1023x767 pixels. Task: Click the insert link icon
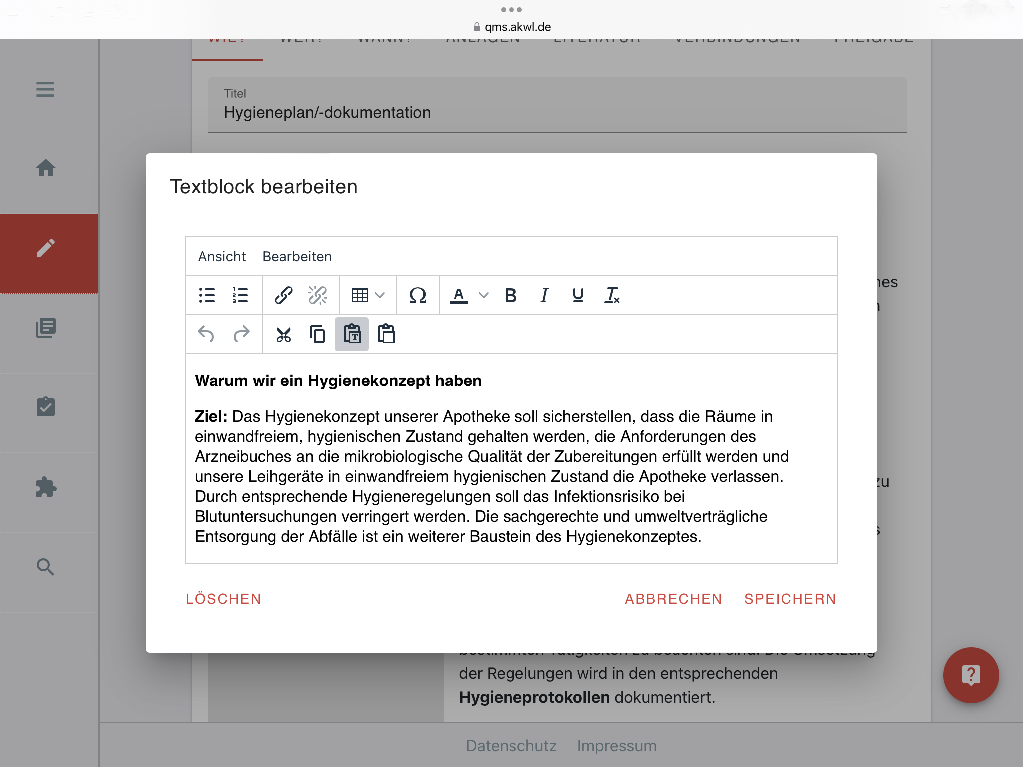[284, 295]
